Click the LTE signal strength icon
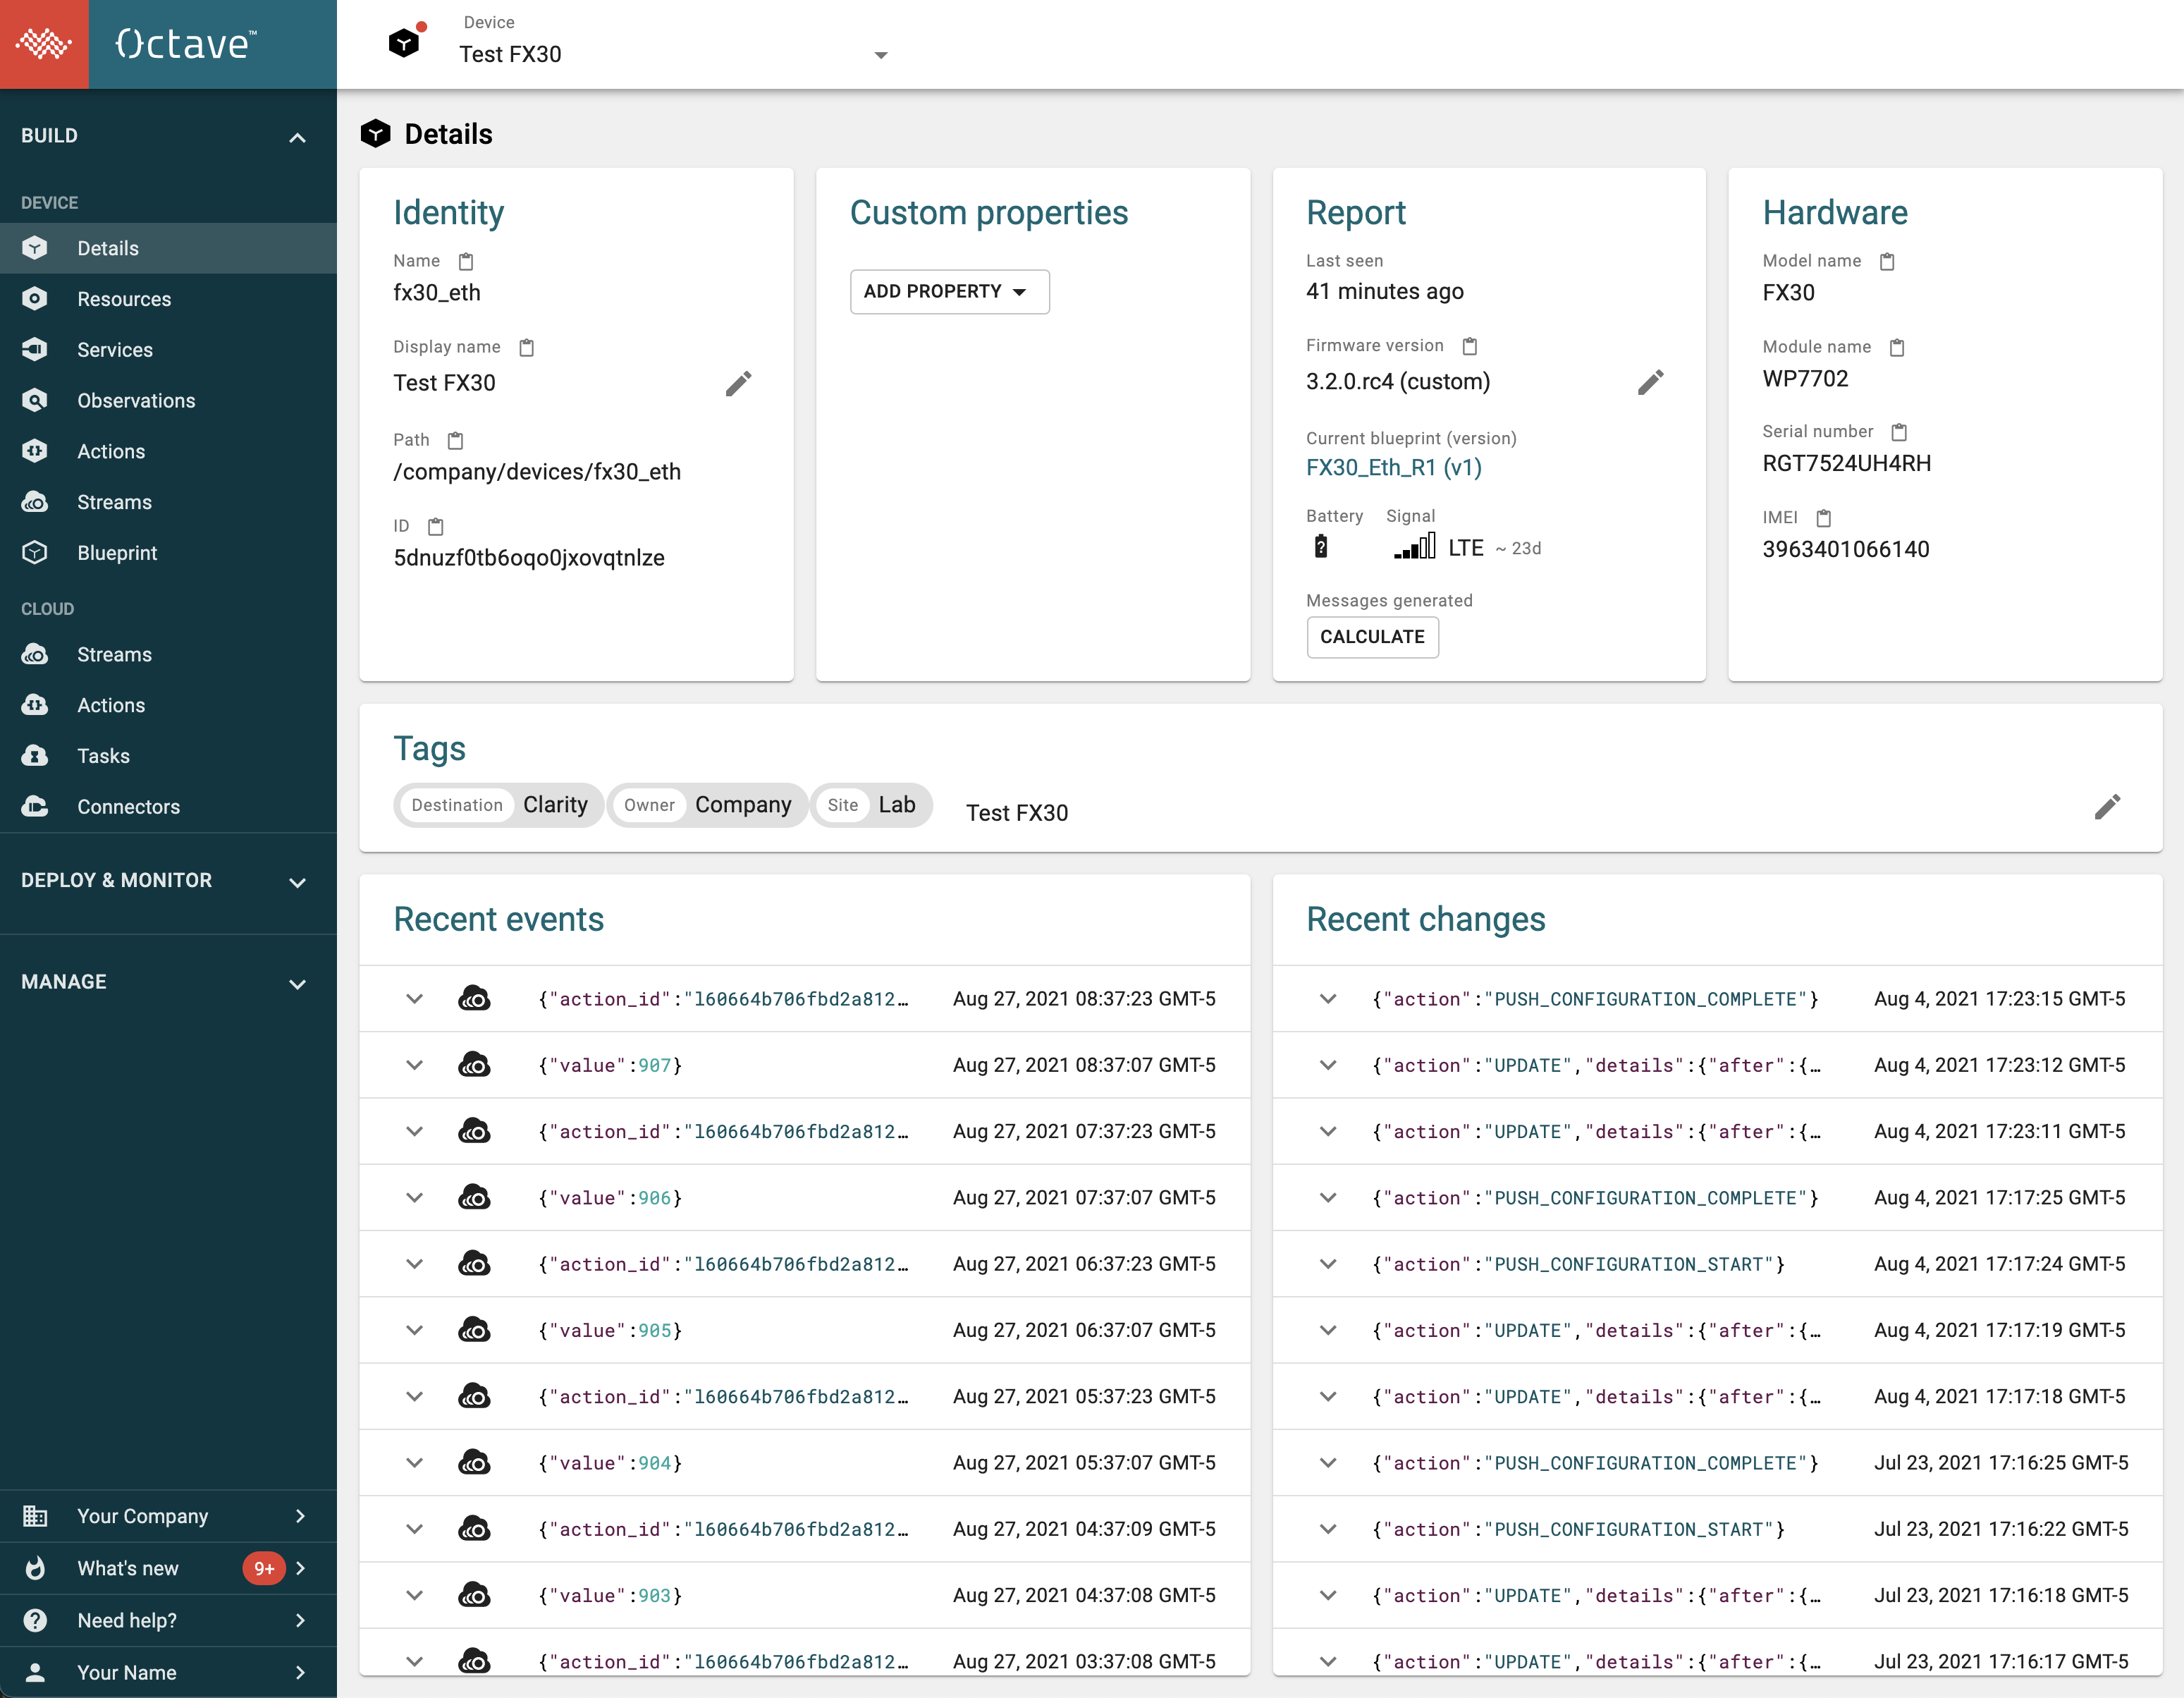 [1414, 546]
